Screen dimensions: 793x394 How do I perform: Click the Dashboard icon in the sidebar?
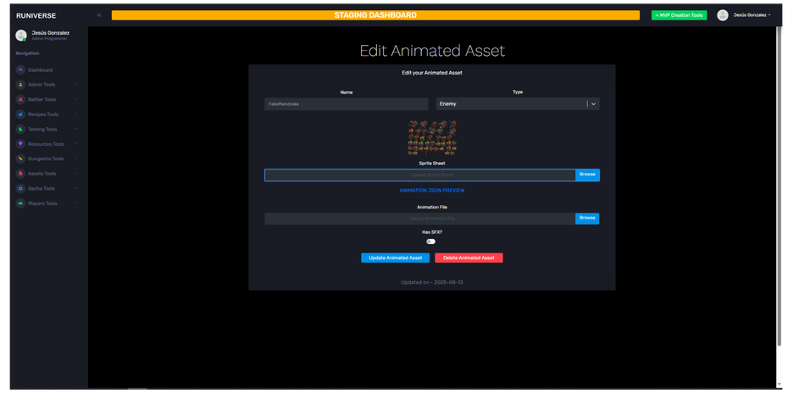[x=20, y=69]
